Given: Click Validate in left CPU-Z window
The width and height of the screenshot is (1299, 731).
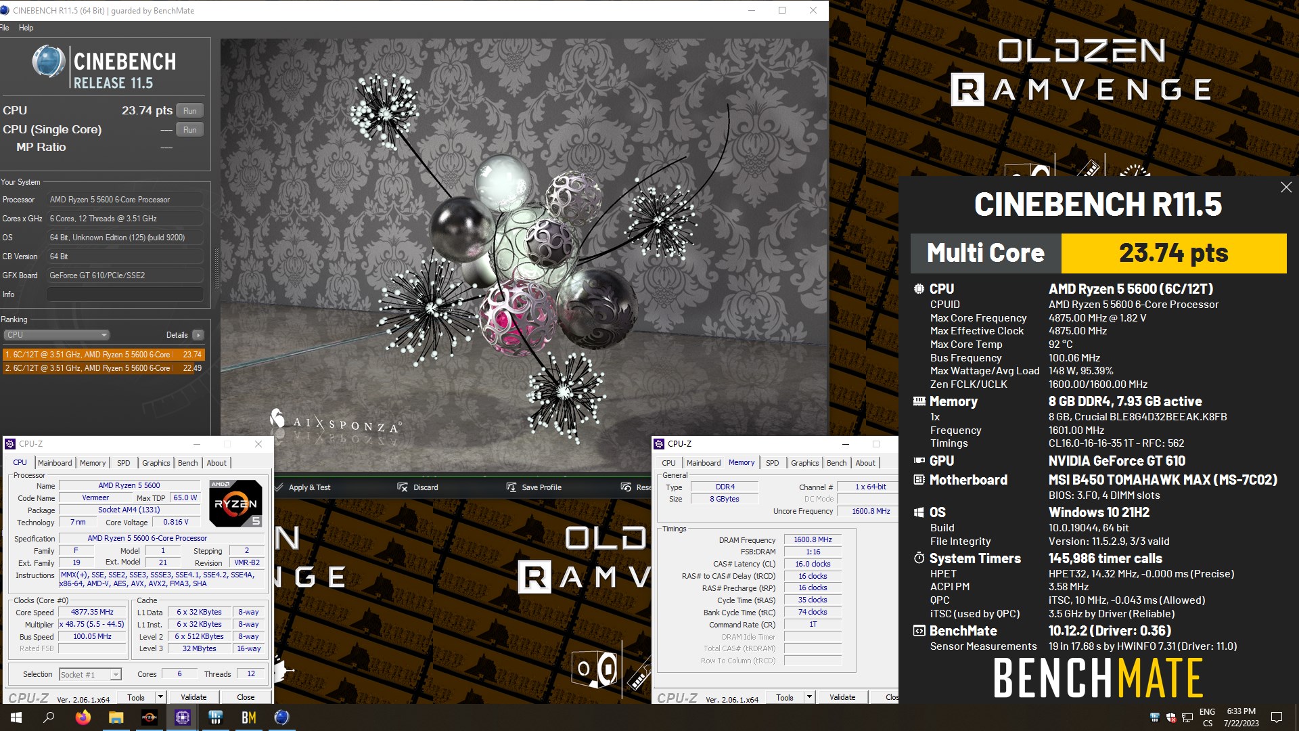Looking at the screenshot, I should click(x=193, y=697).
